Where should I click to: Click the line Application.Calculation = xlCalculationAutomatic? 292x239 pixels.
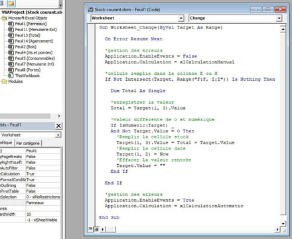174,206
